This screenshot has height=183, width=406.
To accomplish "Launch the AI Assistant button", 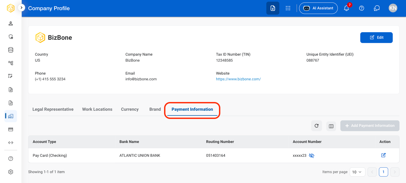I will point(318,8).
